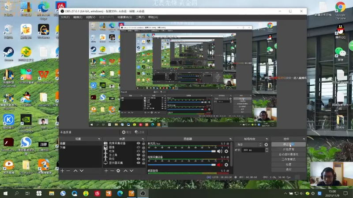Click the 属性 properties gear in source toolbar
353x198 pixels.
click(126, 132)
